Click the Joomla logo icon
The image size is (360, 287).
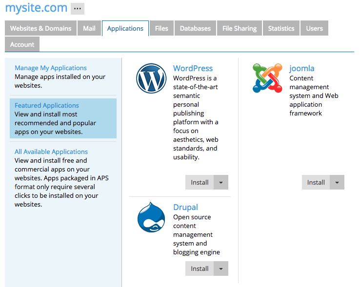pyautogui.click(x=267, y=78)
